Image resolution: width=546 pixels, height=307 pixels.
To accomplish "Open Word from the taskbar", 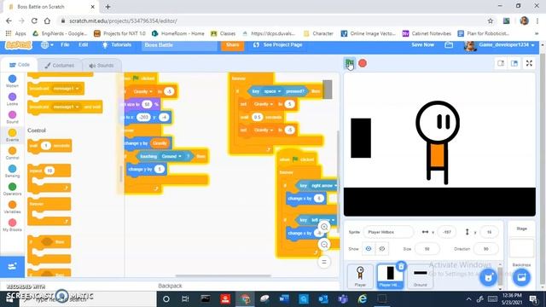I will coord(284,298).
